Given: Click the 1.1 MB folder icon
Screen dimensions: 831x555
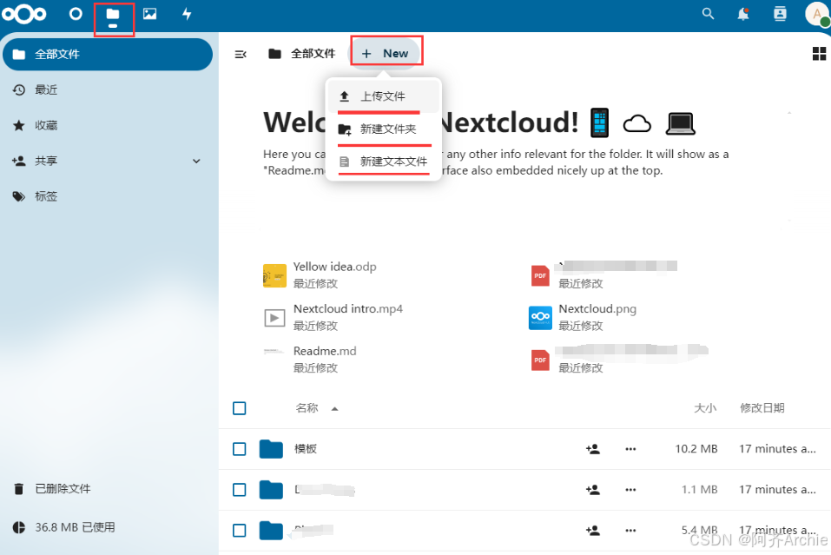Looking at the screenshot, I should 271,490.
